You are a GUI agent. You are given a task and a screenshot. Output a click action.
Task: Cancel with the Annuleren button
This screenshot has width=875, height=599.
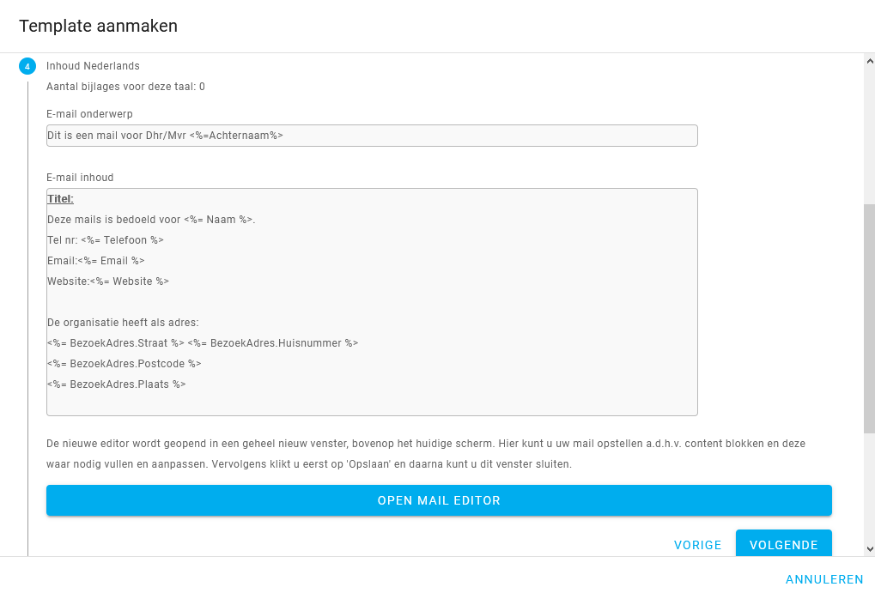point(824,579)
